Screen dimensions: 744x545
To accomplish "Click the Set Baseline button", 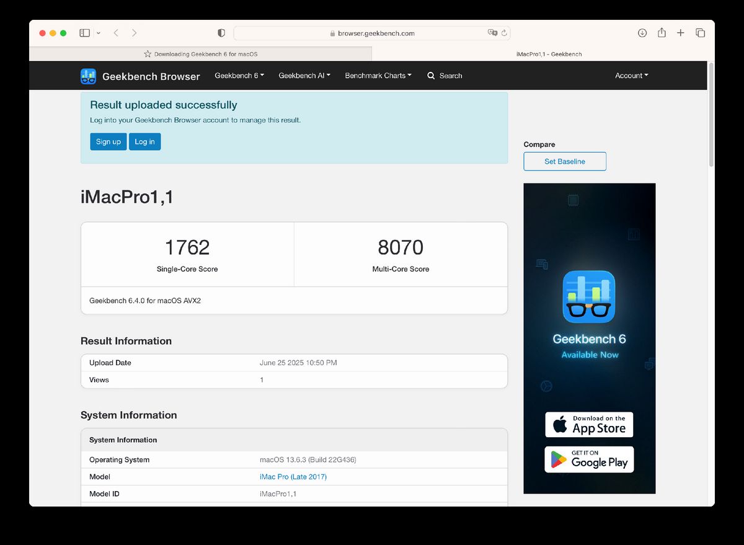I will 565,161.
